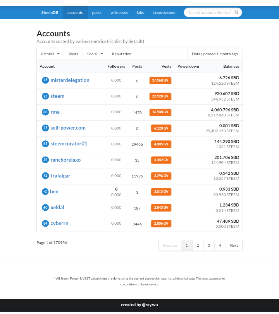Click reputation badge 63 beside steemcurator01
279x314 pixels.
45,143
